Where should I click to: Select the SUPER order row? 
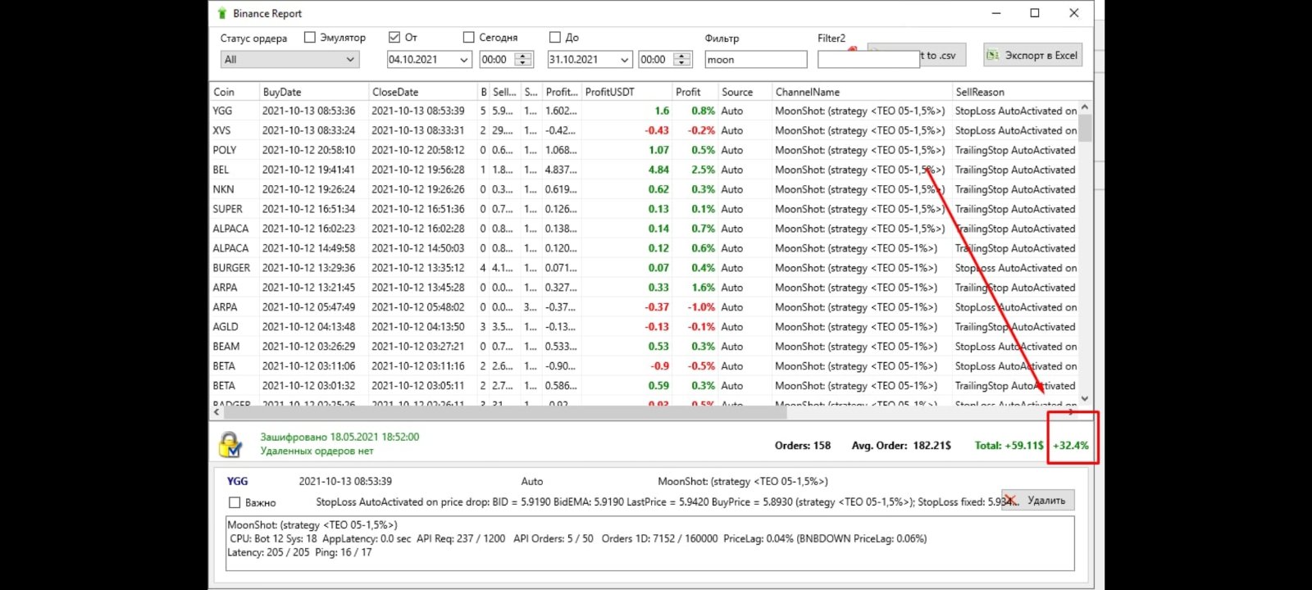click(645, 209)
